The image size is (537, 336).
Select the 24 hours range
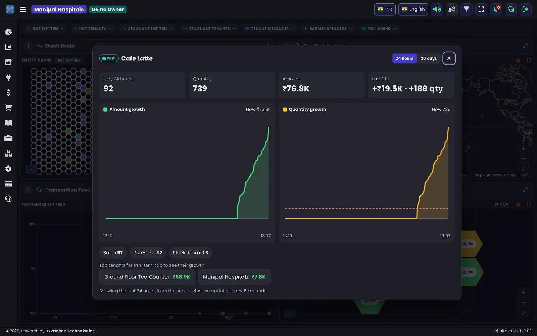pyautogui.click(x=404, y=58)
